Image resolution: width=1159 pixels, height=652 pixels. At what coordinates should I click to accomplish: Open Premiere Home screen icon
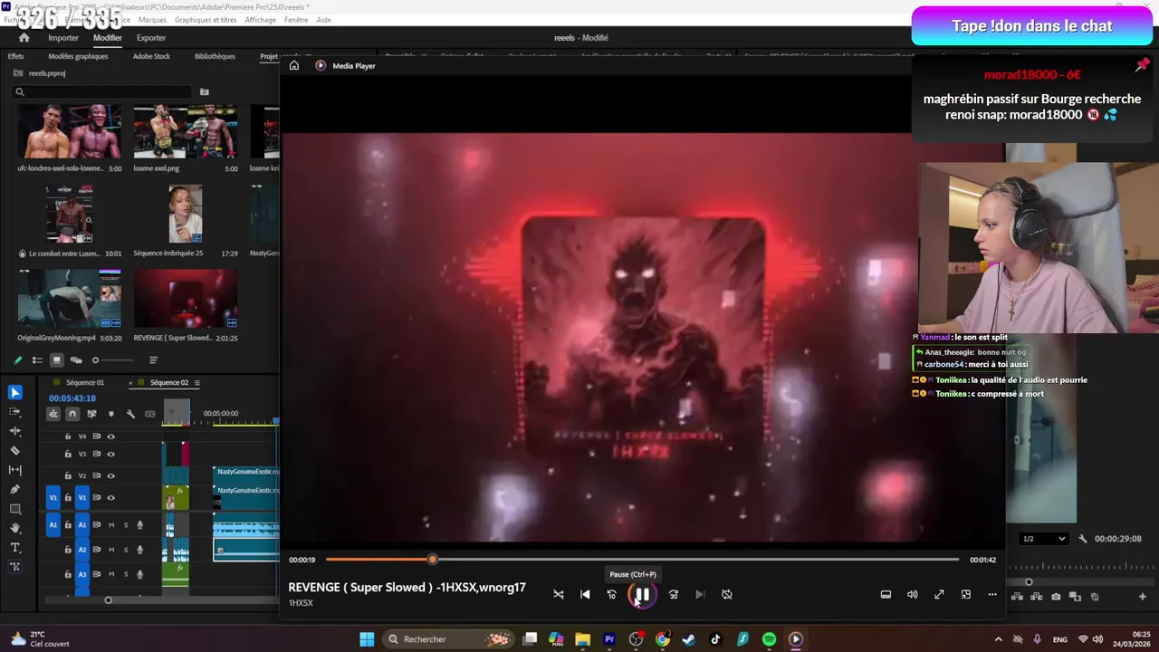(x=24, y=38)
